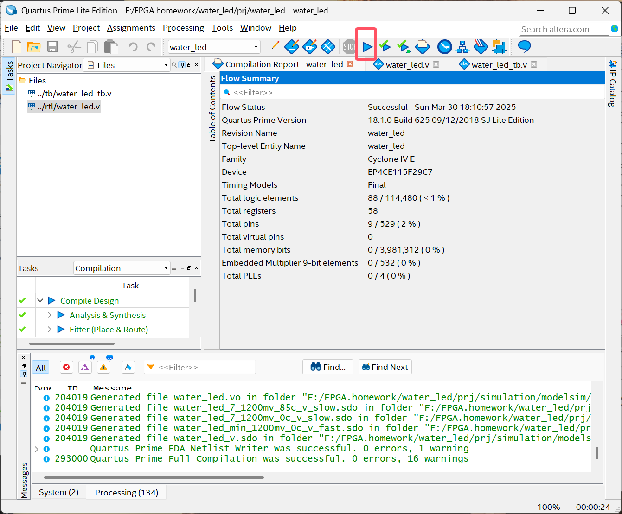Click the Search altera.com field

[x=564, y=29]
